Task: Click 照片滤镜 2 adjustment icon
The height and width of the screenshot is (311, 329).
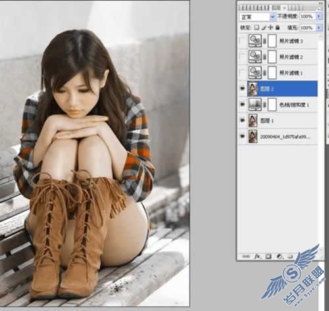Action: (255, 57)
